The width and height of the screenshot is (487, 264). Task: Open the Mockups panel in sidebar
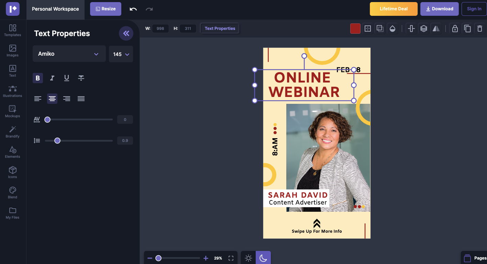click(12, 112)
